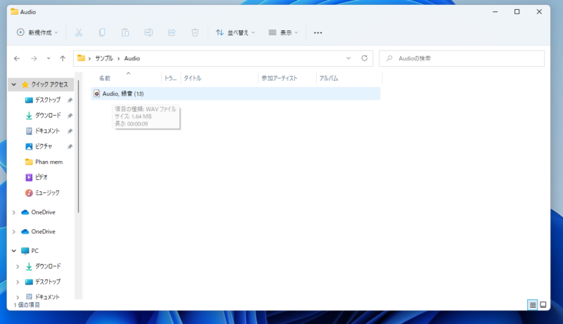Image resolution: width=563 pixels, height=324 pixels.
Task: Expand デスクトップ under PC
Action: click(18, 282)
